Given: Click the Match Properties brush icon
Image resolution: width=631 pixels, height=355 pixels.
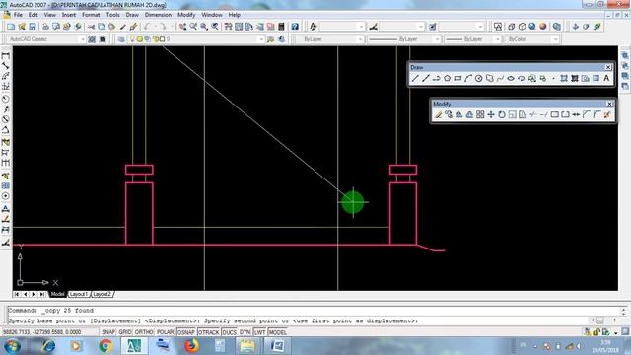Looking at the screenshot, I should (x=133, y=27).
